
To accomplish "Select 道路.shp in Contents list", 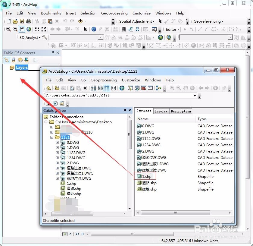I will point(146,183).
